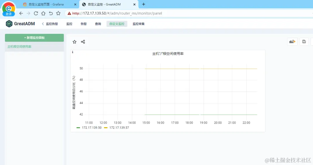Screen dimensions: 313x165
Task: Open the 监控采集 menu item
Action: [x=139, y=24]
